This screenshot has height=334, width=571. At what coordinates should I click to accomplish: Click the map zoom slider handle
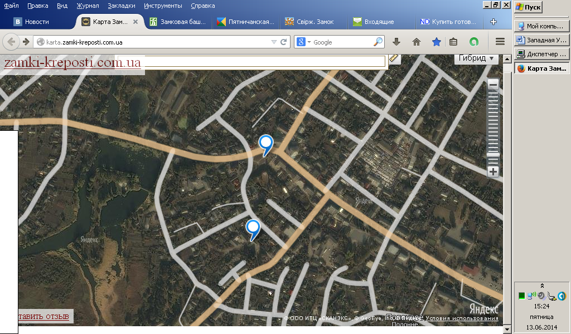point(493,155)
